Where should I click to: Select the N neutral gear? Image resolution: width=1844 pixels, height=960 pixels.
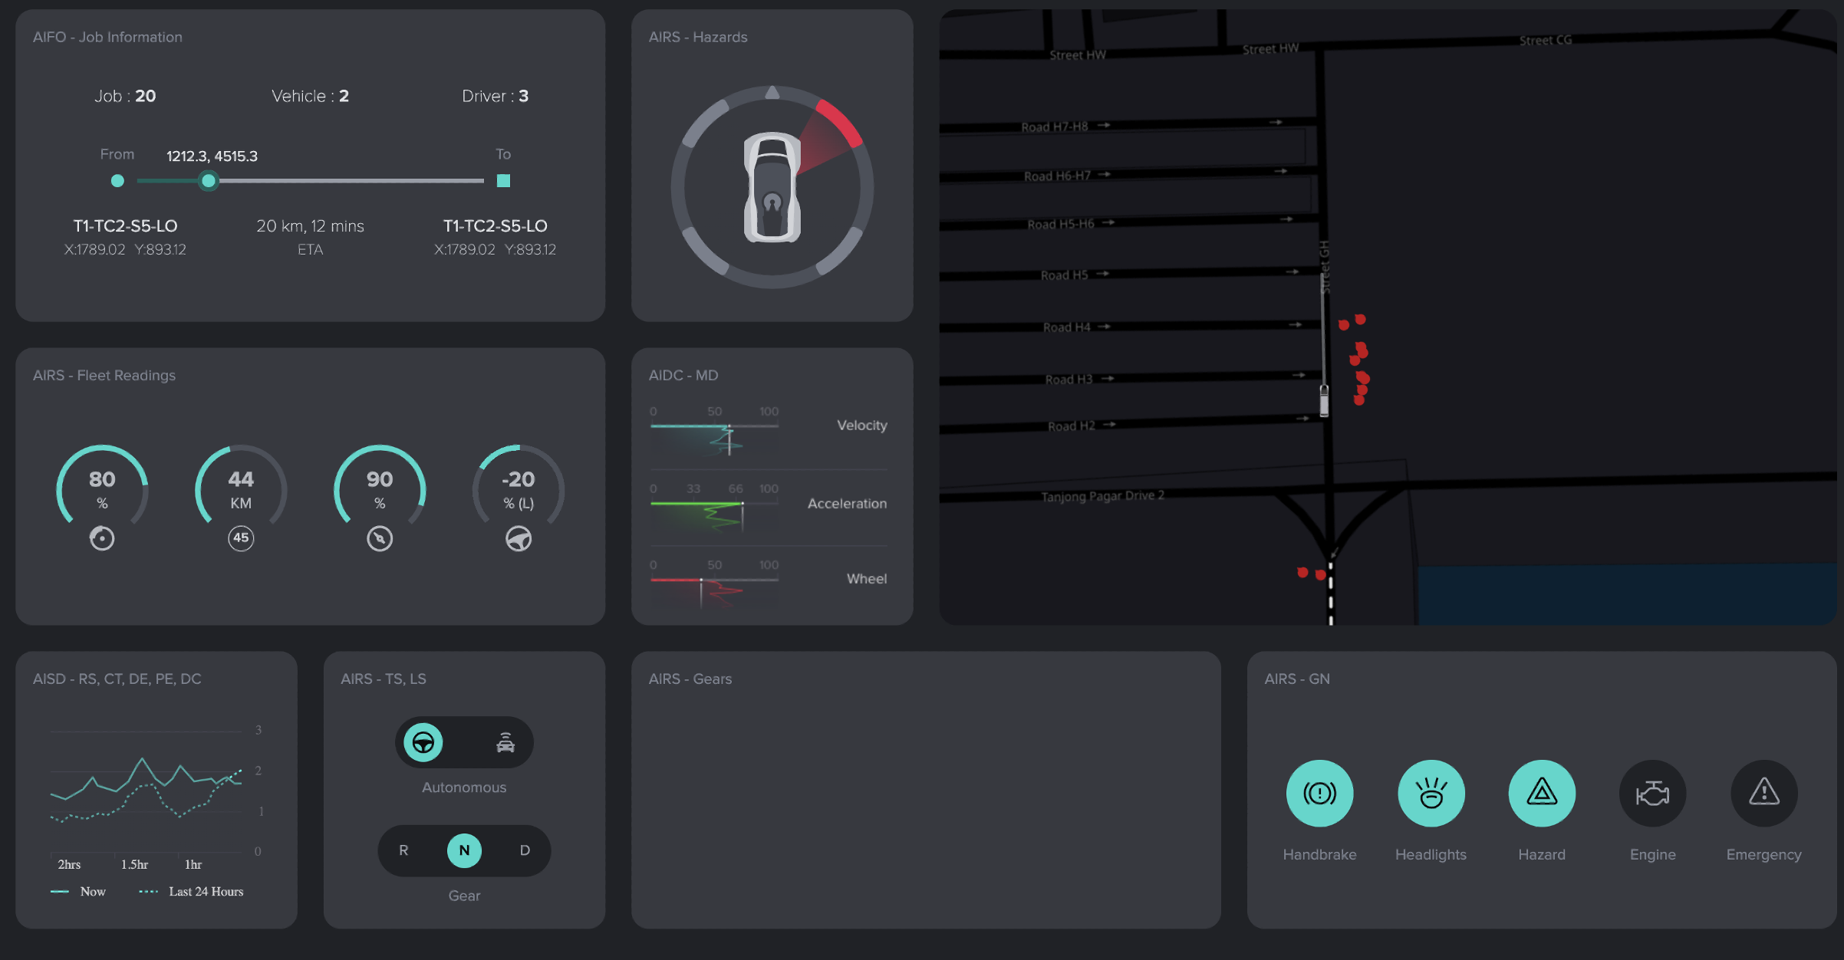coord(464,850)
